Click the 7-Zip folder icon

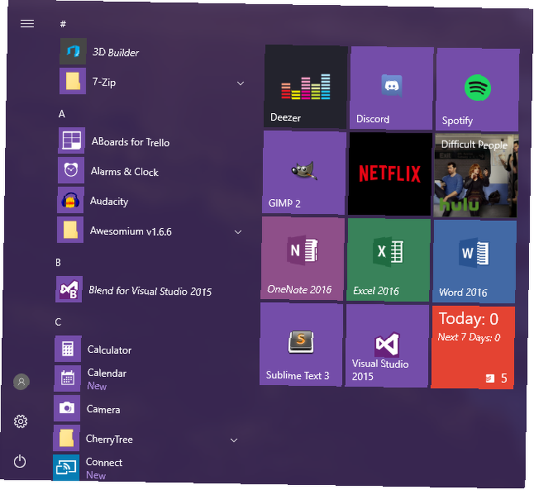[73, 81]
